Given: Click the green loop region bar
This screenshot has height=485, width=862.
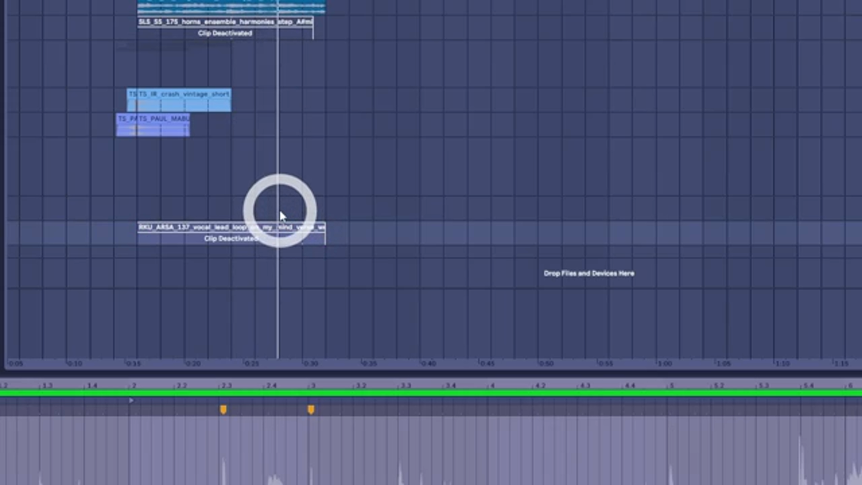Looking at the screenshot, I should click(x=404, y=394).
